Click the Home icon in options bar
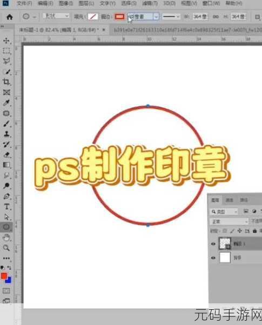The width and height of the screenshot is (262, 325). pyautogui.click(x=10, y=17)
